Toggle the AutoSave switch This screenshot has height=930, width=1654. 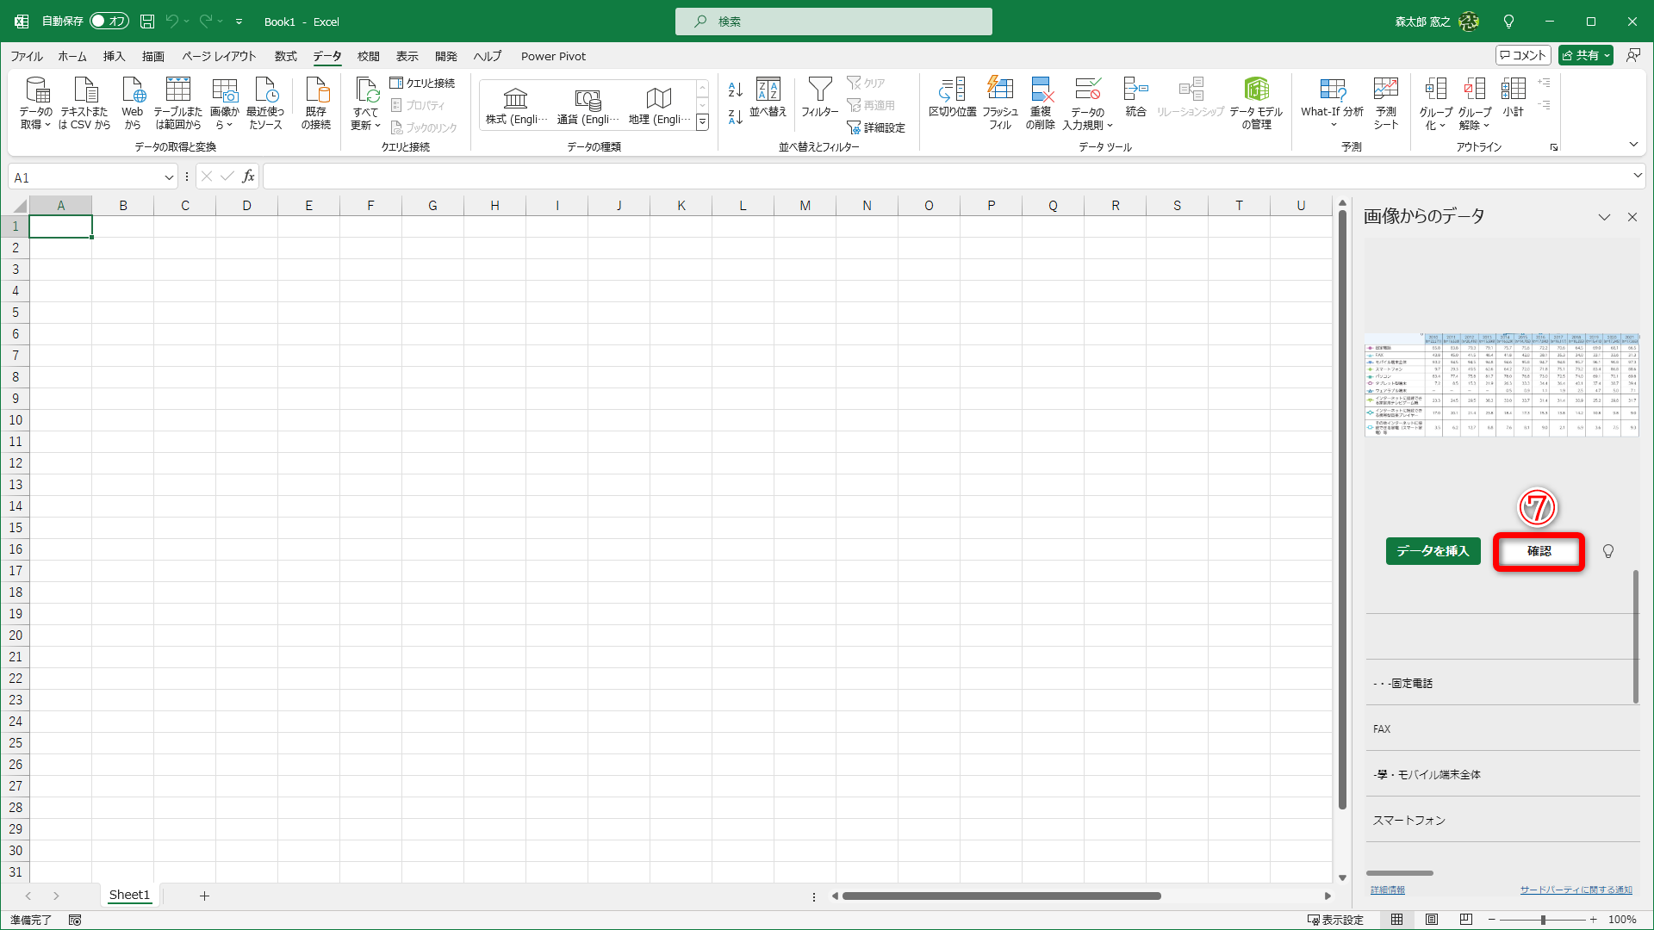point(109,22)
